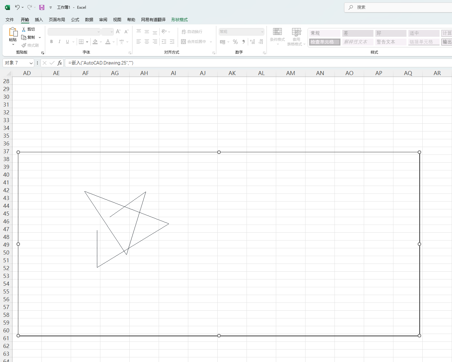Click the Orientation text angle icon
The width and height of the screenshot is (452, 362).
[x=164, y=32]
